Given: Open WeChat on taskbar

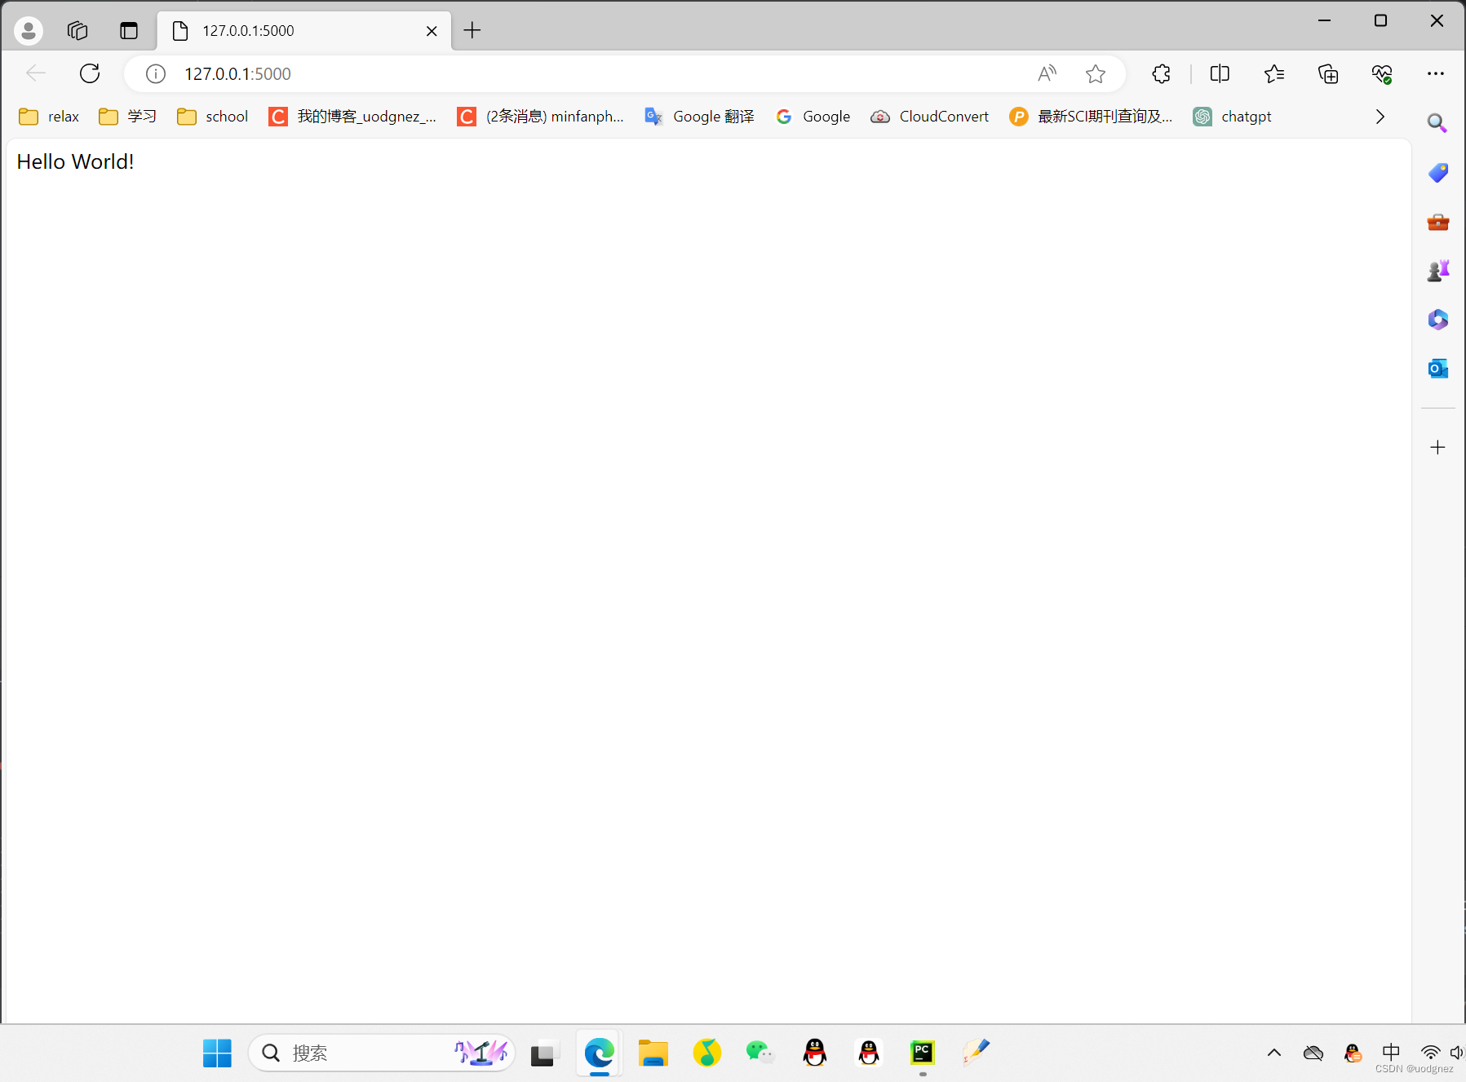Looking at the screenshot, I should coord(760,1053).
